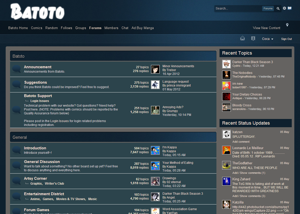Open the Random menu item
Screen dimensions: 300x214
[x=52, y=28]
